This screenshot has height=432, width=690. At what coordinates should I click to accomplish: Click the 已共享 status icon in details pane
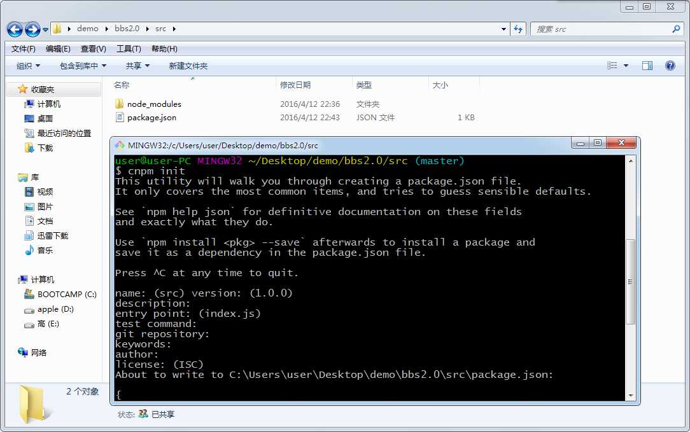[x=143, y=414]
